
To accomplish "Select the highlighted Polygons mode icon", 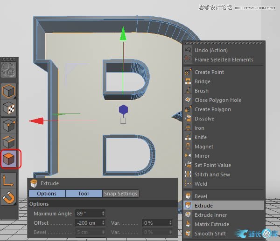I will tap(9, 160).
